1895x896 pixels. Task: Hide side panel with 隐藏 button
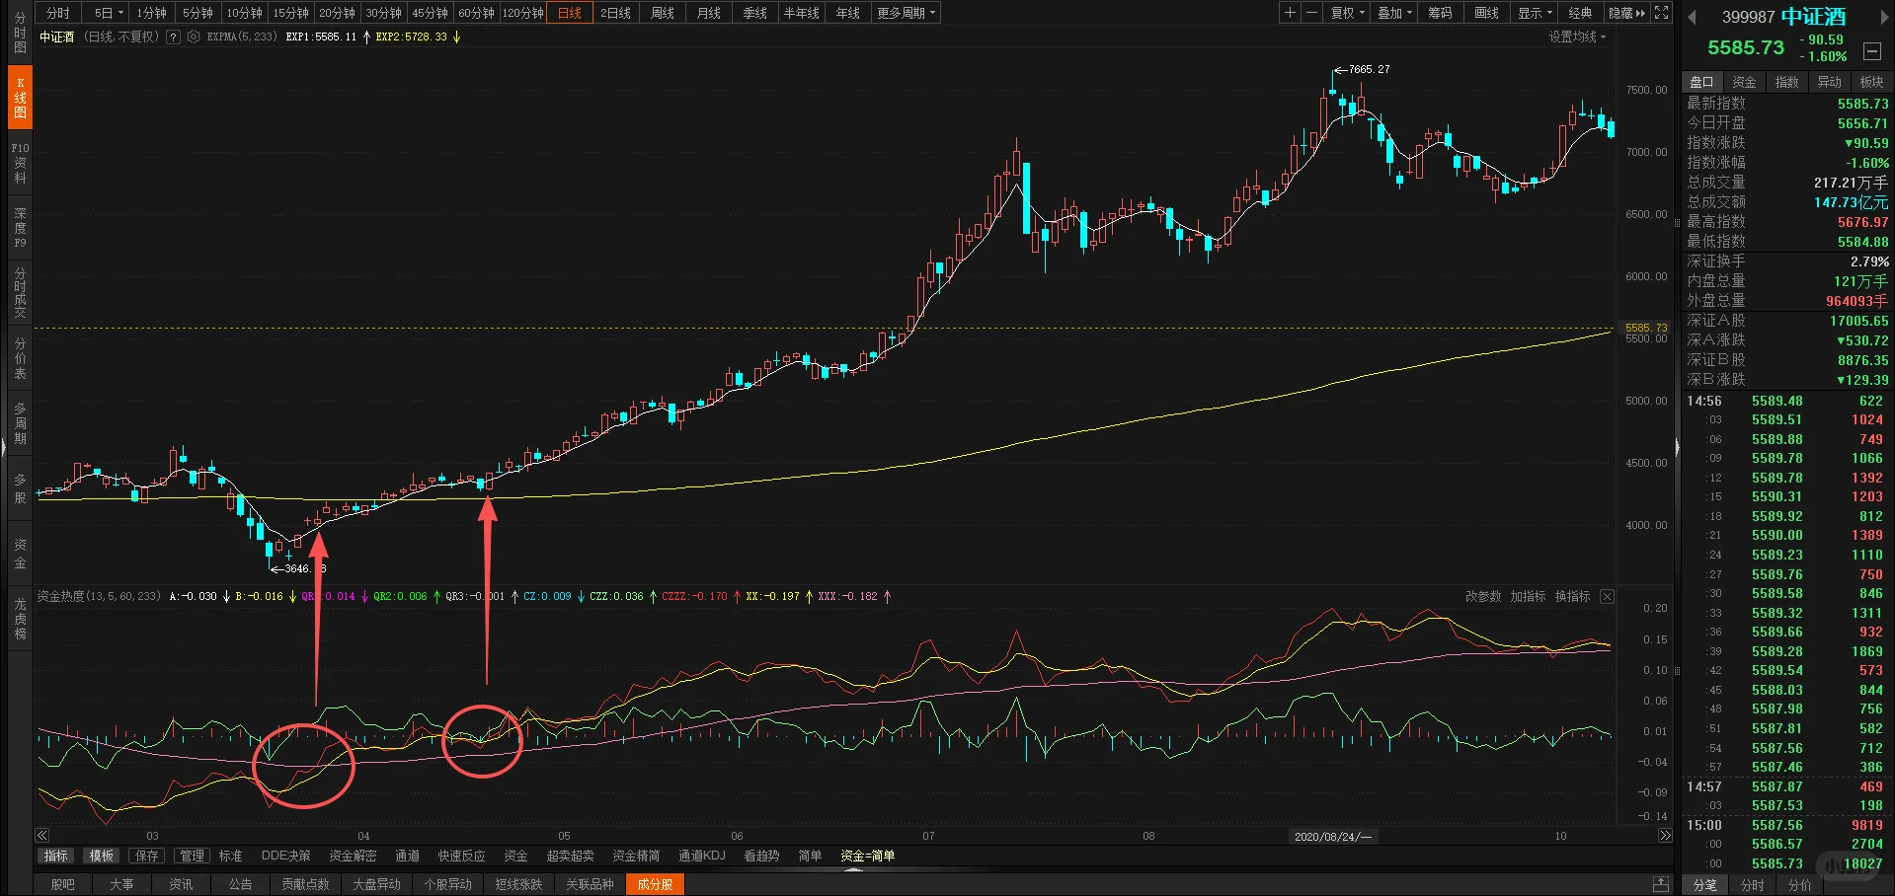coord(1626,13)
